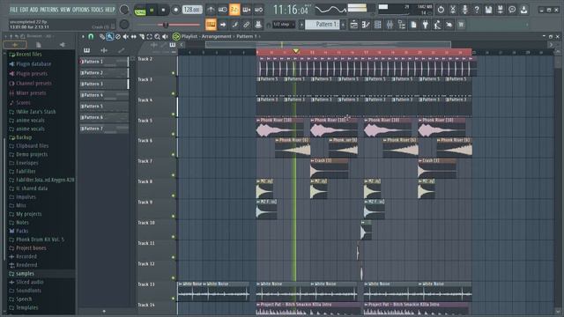Select the playlist Slice tool
The height and width of the screenshot is (317, 564).
click(x=142, y=37)
